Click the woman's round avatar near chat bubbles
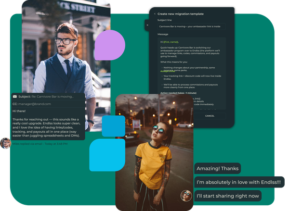The image size is (289, 211). 186,196
